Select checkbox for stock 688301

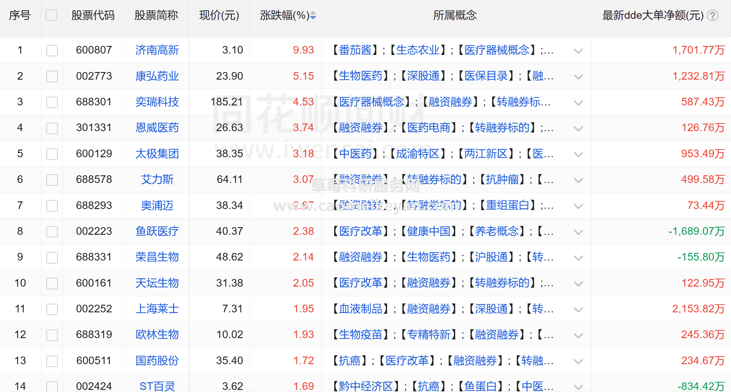[52, 102]
